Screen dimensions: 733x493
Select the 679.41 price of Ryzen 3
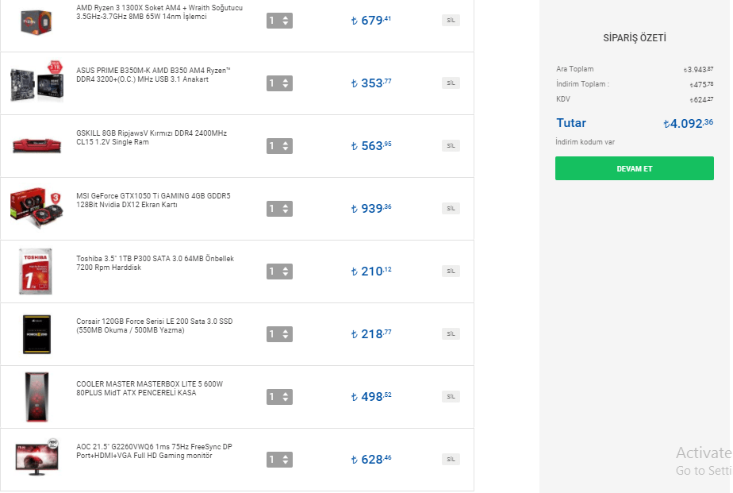point(371,21)
